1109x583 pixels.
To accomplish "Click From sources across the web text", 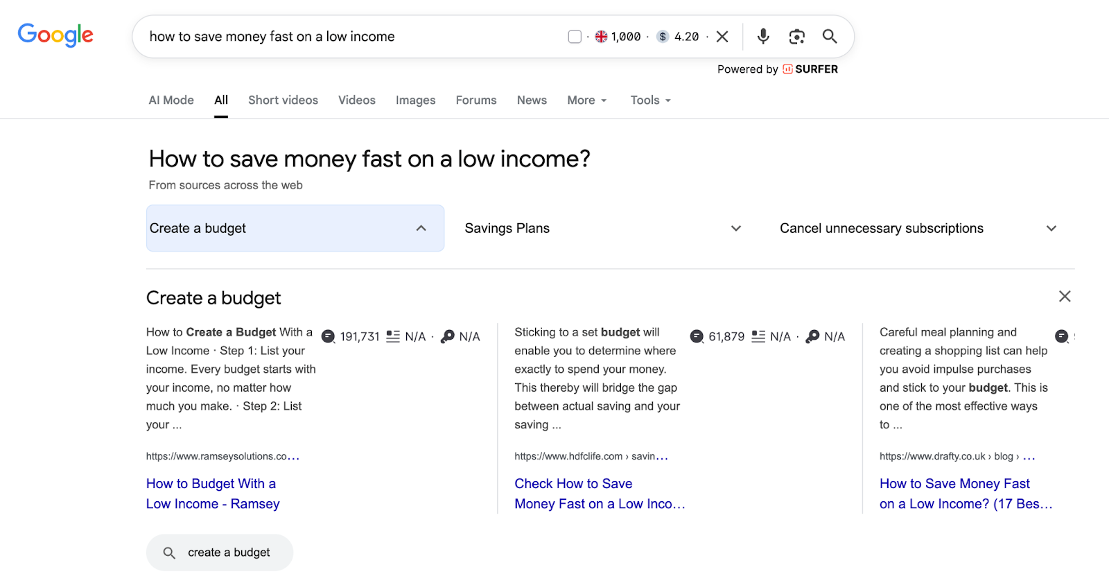I will click(x=225, y=185).
